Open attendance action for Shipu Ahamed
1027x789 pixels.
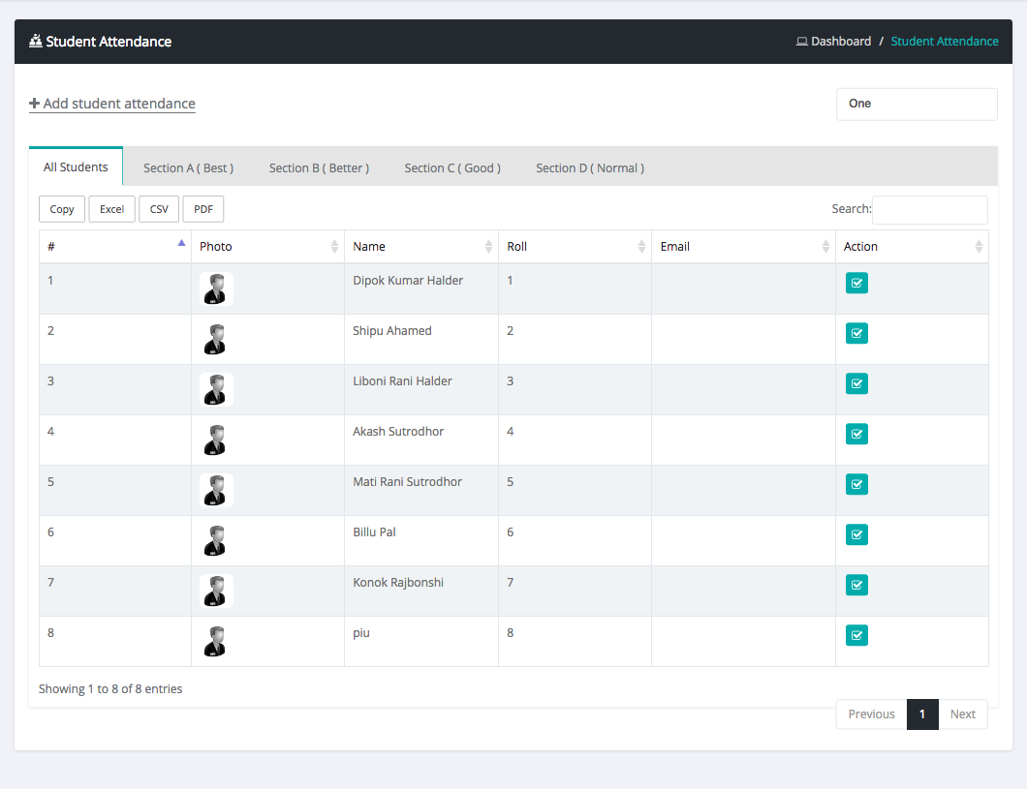coord(856,333)
